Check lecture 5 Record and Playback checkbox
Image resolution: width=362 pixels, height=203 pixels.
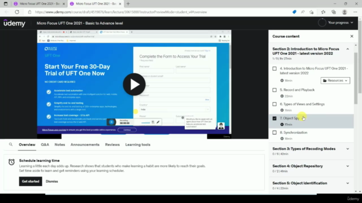point(274,90)
